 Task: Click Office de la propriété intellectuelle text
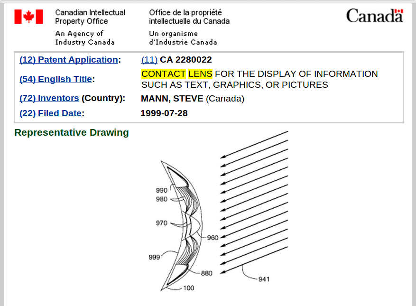coord(189,17)
